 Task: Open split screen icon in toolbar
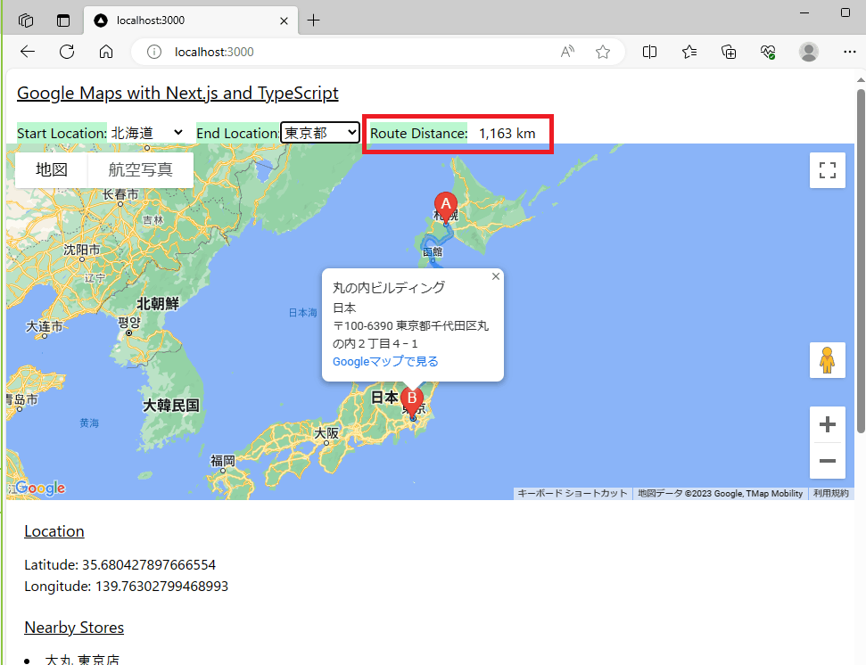coord(649,52)
